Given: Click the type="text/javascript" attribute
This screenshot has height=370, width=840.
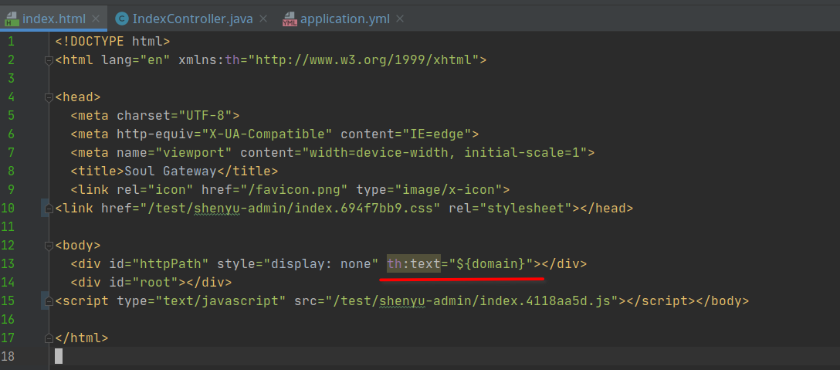Looking at the screenshot, I should [x=202, y=300].
